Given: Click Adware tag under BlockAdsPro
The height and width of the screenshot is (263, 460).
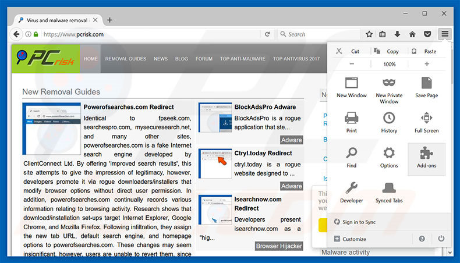Looking at the screenshot, I should click(x=291, y=140).
